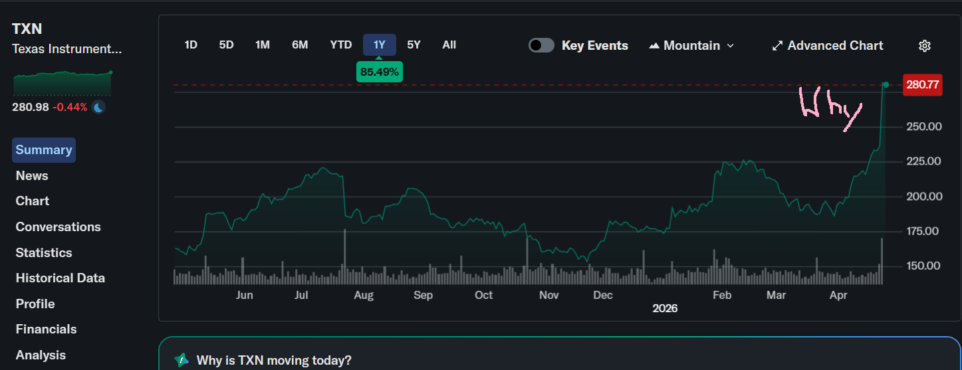Viewport: 962px width, 370px height.
Task: Choose the 5Y range
Action: (414, 45)
